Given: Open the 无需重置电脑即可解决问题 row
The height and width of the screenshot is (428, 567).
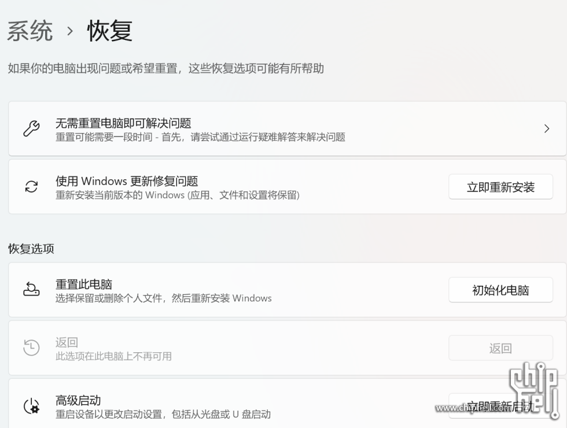Looking at the screenshot, I should coord(287,128).
